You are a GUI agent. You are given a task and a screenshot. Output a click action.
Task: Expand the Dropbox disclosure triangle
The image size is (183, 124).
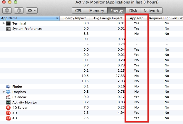tap(4, 92)
